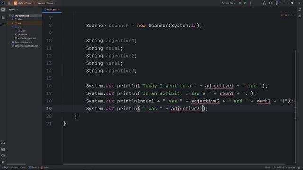Screen dimensions: 303x170
Task: Click the adjective1 variable on line 16
Action: [x=219, y=86]
